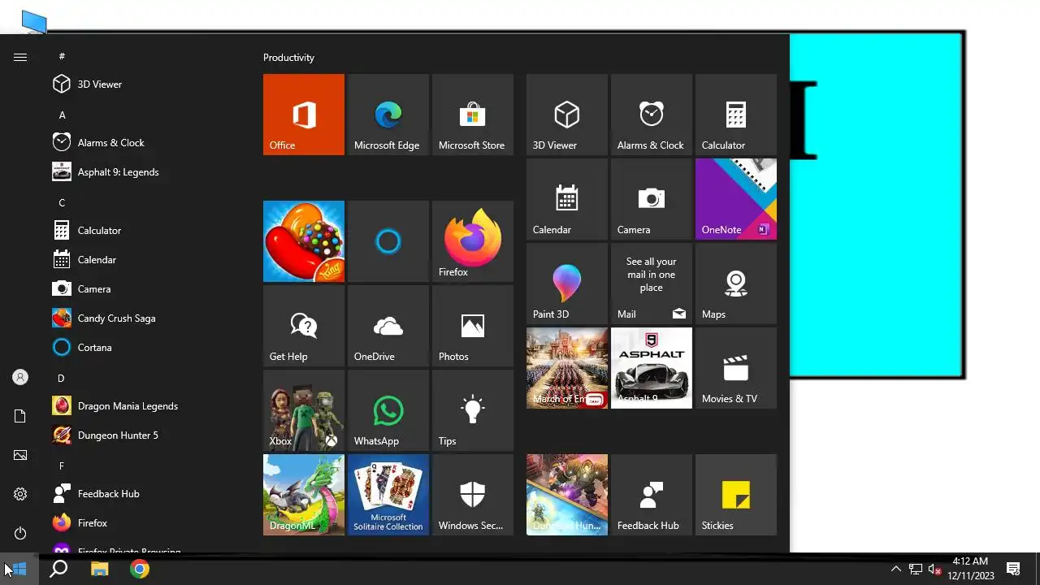The width and height of the screenshot is (1040, 585).
Task: Launch the DragonML tile
Action: coord(304,495)
